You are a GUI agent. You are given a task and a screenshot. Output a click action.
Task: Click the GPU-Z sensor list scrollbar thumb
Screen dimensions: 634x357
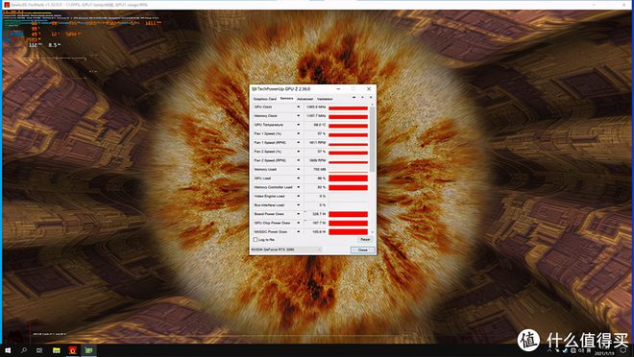pyautogui.click(x=372, y=139)
